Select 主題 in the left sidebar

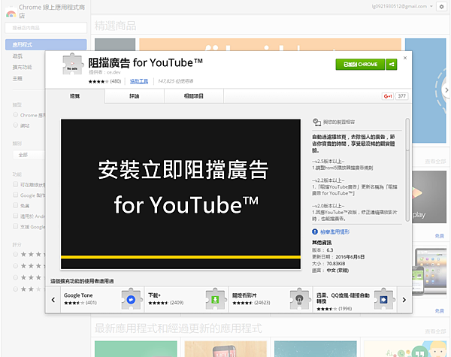click(x=17, y=78)
